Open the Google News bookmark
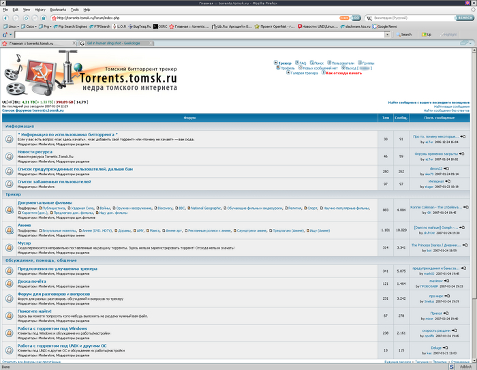 click(x=384, y=27)
